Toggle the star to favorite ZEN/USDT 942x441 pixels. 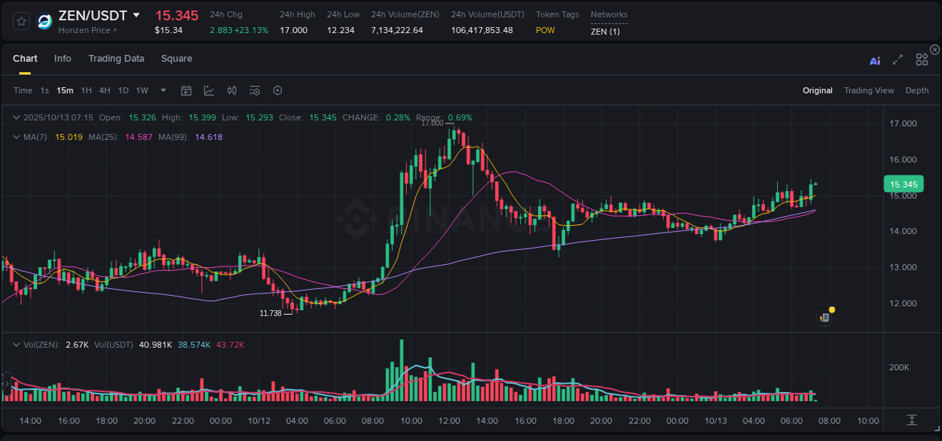(21, 20)
